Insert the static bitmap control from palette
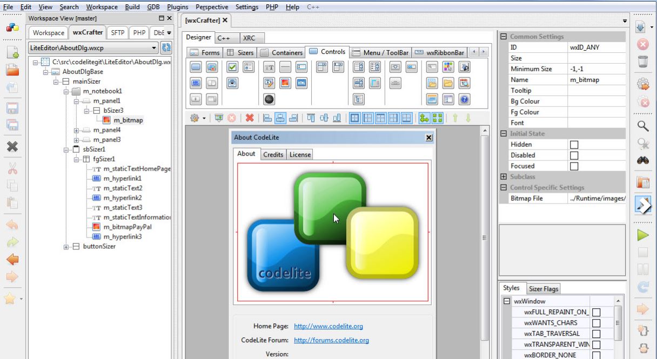The image size is (657, 359). pos(285,83)
